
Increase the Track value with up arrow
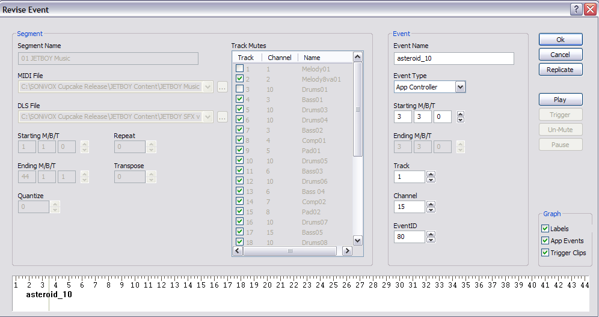pyautogui.click(x=431, y=174)
